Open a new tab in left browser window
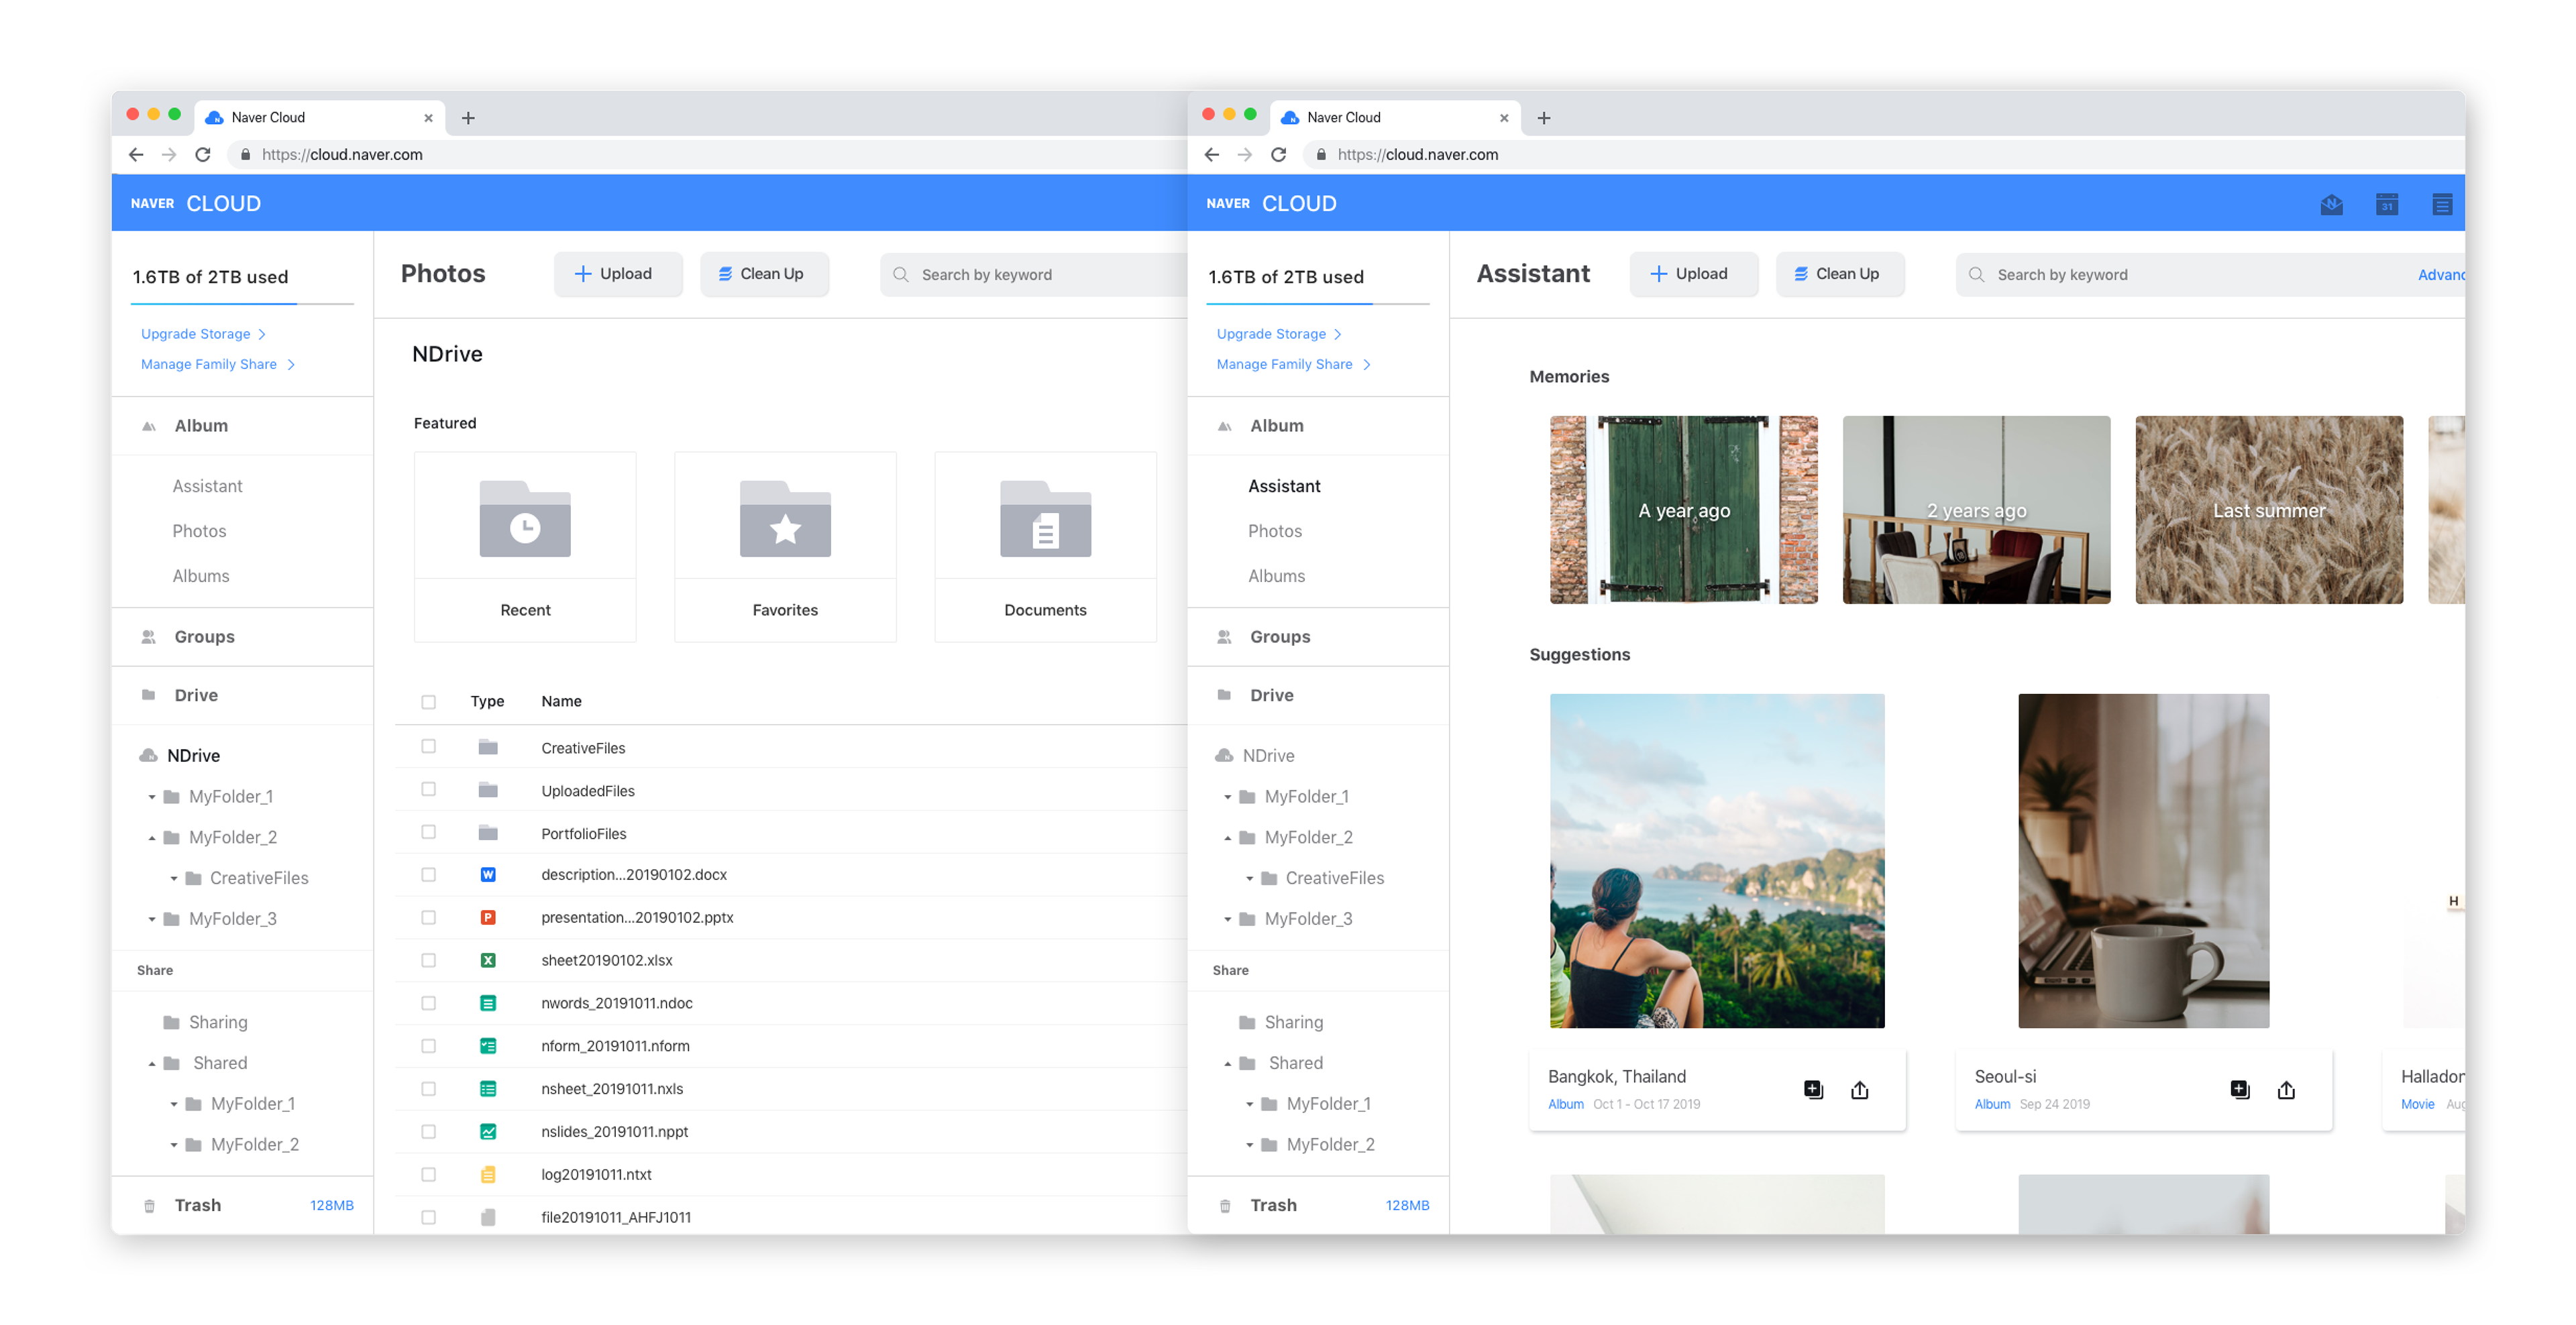Image resolution: width=2576 pixels, height=1325 pixels. [468, 118]
